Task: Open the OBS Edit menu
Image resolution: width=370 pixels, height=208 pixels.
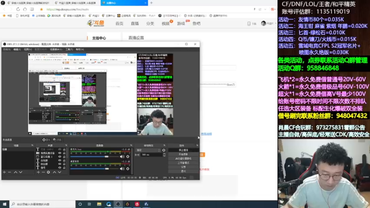Action: pos(17,49)
